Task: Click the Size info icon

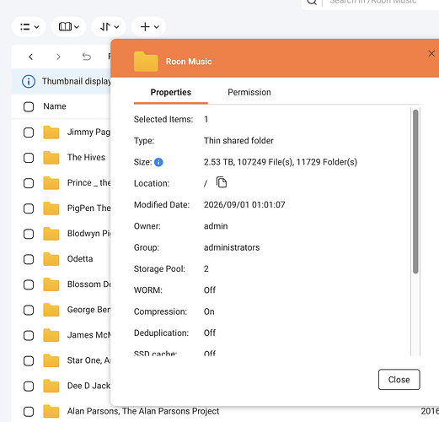Action: coord(158,162)
